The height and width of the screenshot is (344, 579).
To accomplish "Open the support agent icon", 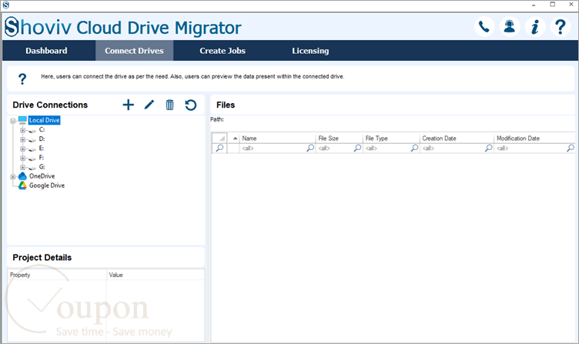I will (x=510, y=27).
